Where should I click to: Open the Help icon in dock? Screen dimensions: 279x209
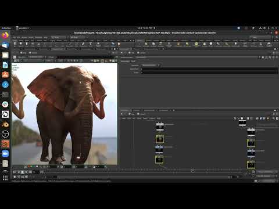click(5, 85)
